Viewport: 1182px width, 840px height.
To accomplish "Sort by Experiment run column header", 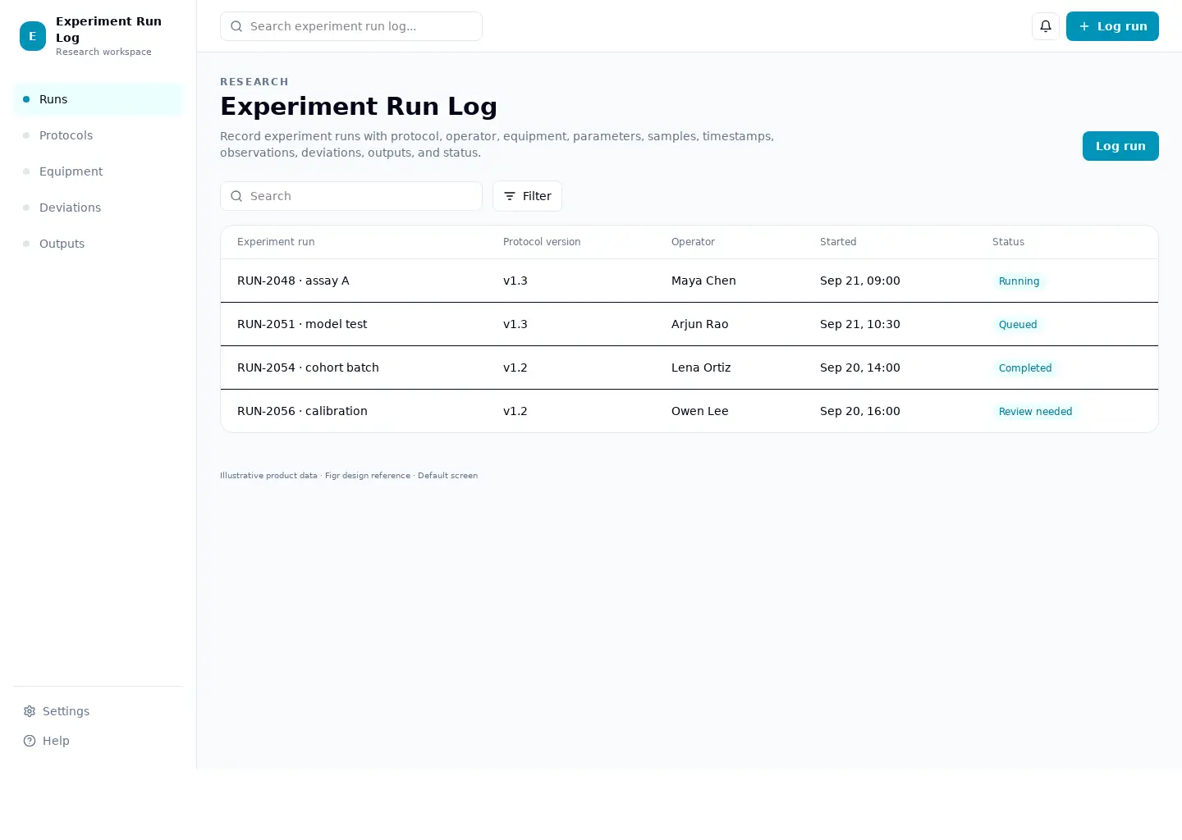I will click(x=276, y=242).
